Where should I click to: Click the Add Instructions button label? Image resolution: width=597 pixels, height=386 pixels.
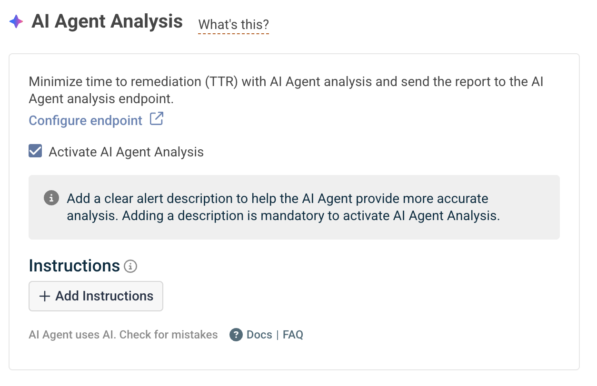pyautogui.click(x=104, y=296)
